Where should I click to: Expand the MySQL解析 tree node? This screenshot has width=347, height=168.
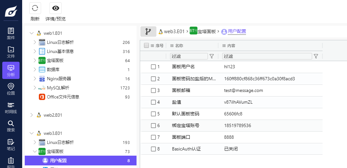35,88
